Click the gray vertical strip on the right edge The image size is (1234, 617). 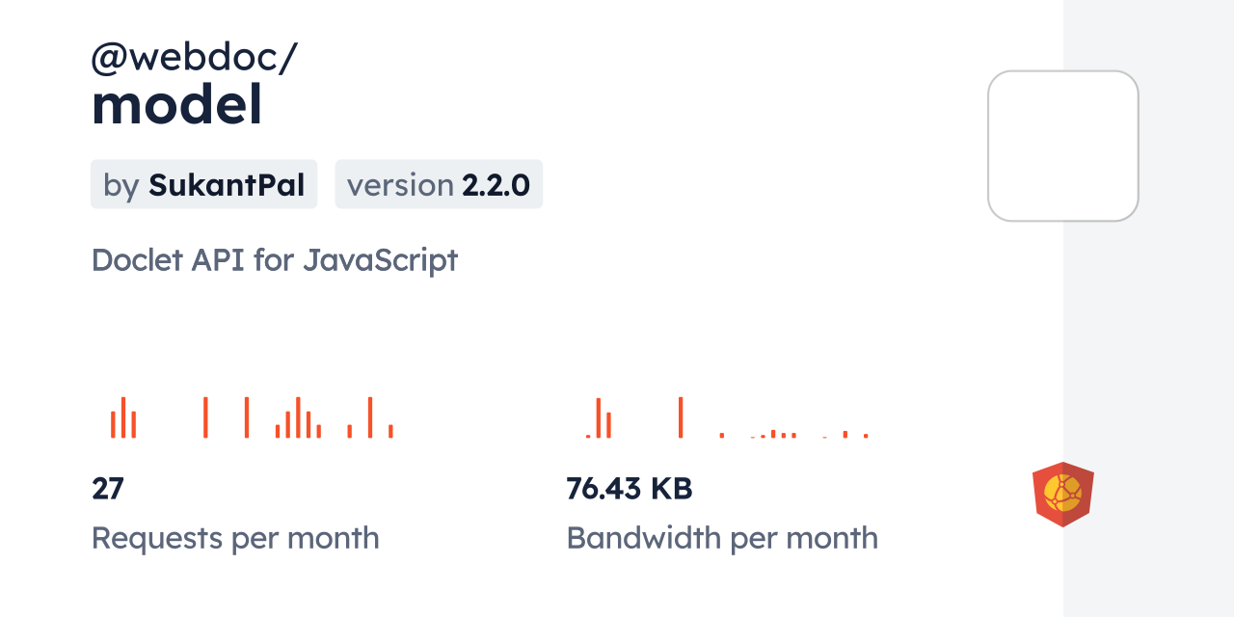[x=1148, y=308]
